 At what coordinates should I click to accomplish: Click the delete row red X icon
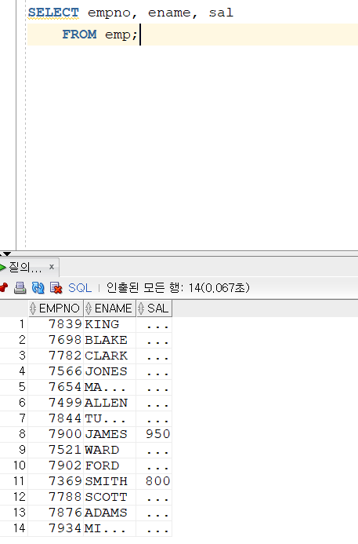click(x=56, y=287)
